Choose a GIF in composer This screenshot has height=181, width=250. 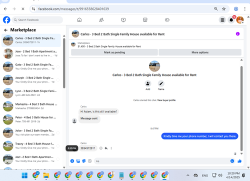coord(90,161)
